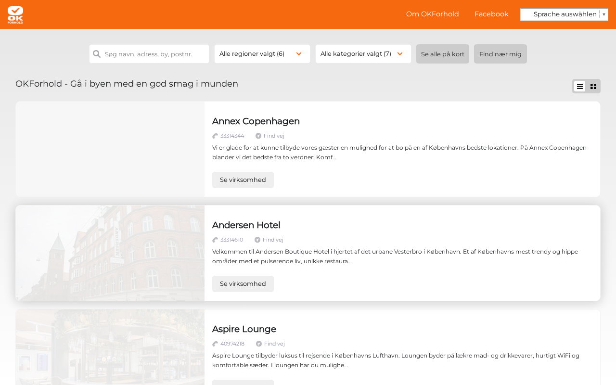Call Annex Copenhagen phone number 33314344
The width and height of the screenshot is (616, 385).
click(231, 136)
